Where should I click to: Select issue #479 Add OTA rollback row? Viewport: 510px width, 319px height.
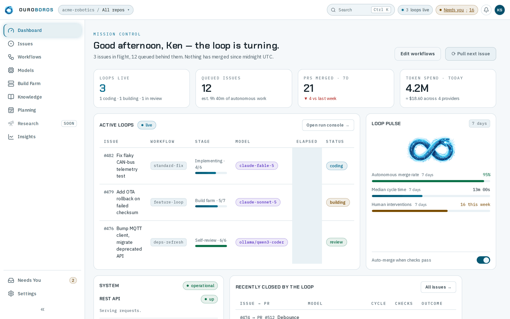pos(227,202)
